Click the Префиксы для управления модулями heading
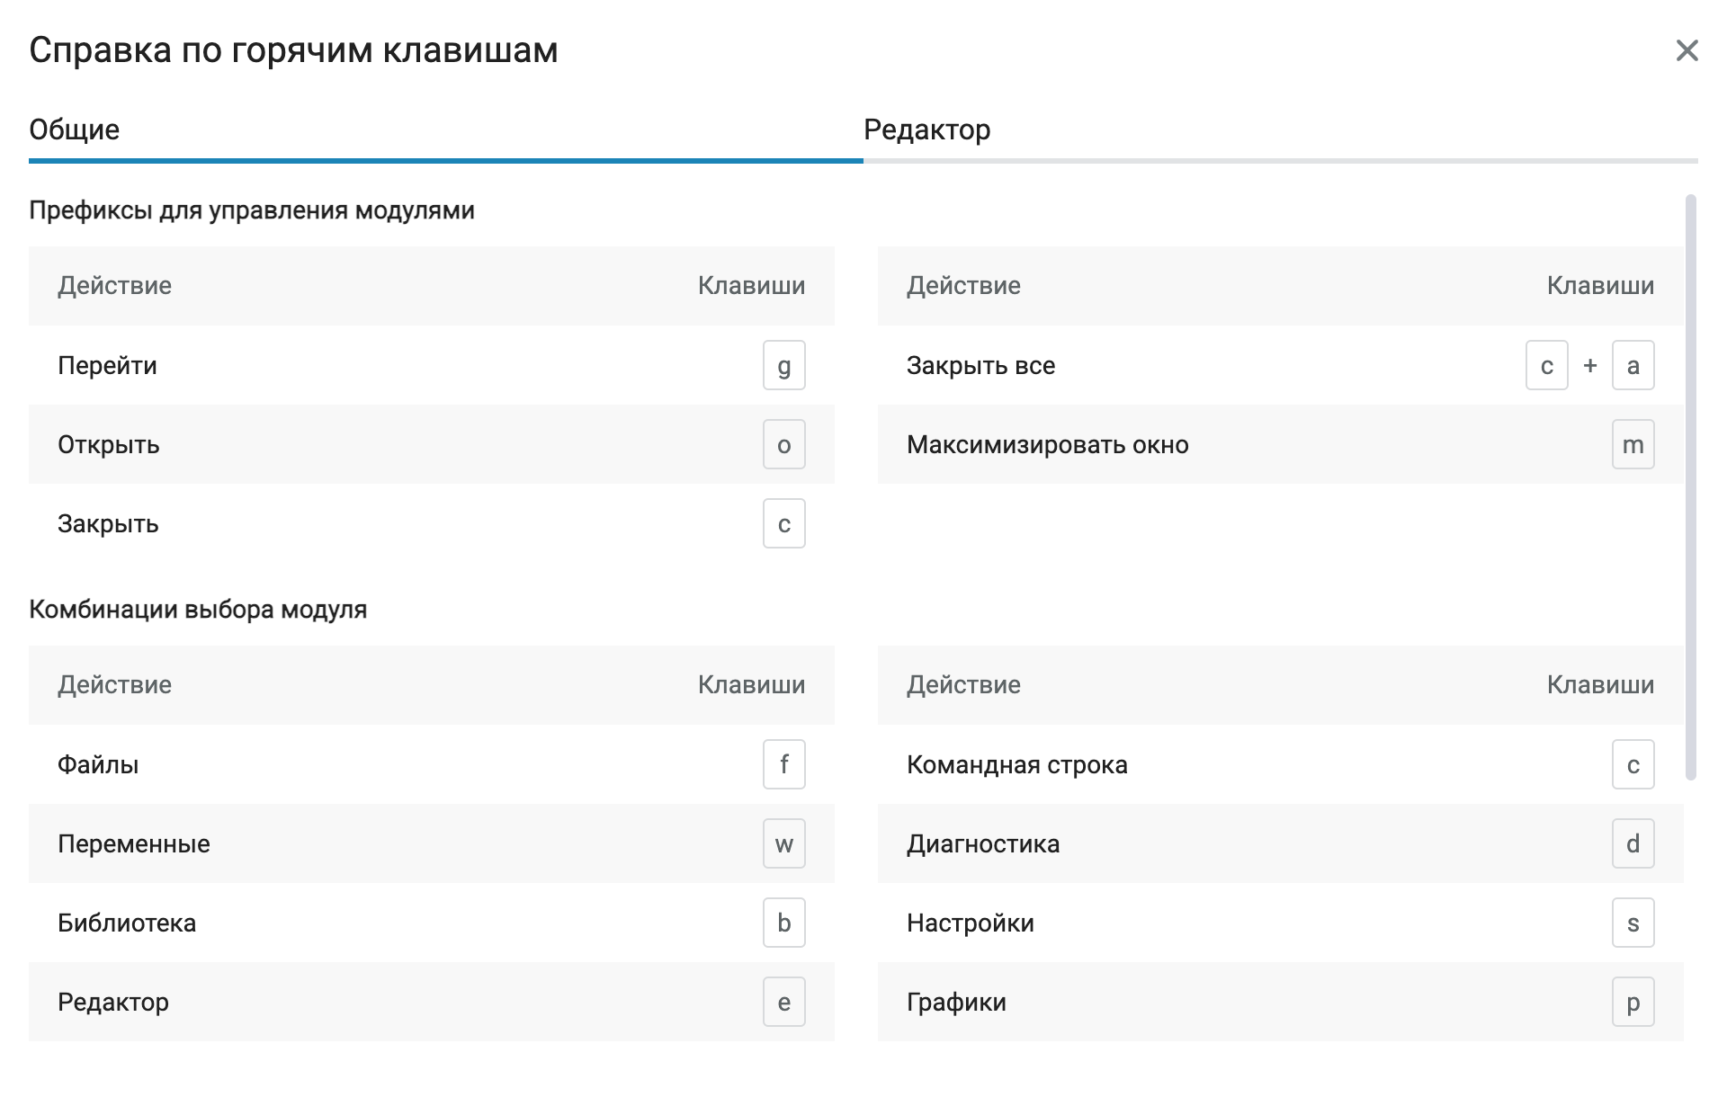The width and height of the screenshot is (1727, 1106). [x=252, y=210]
